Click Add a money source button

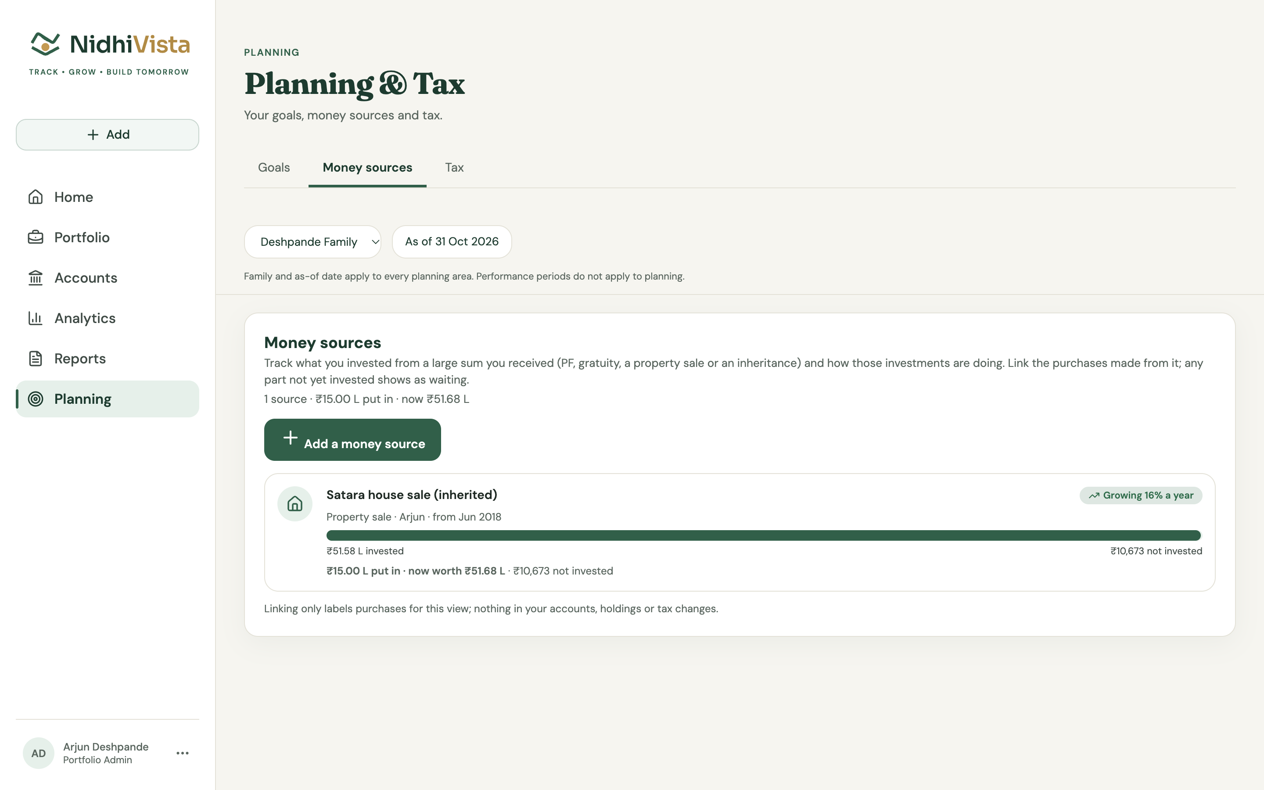coord(352,440)
